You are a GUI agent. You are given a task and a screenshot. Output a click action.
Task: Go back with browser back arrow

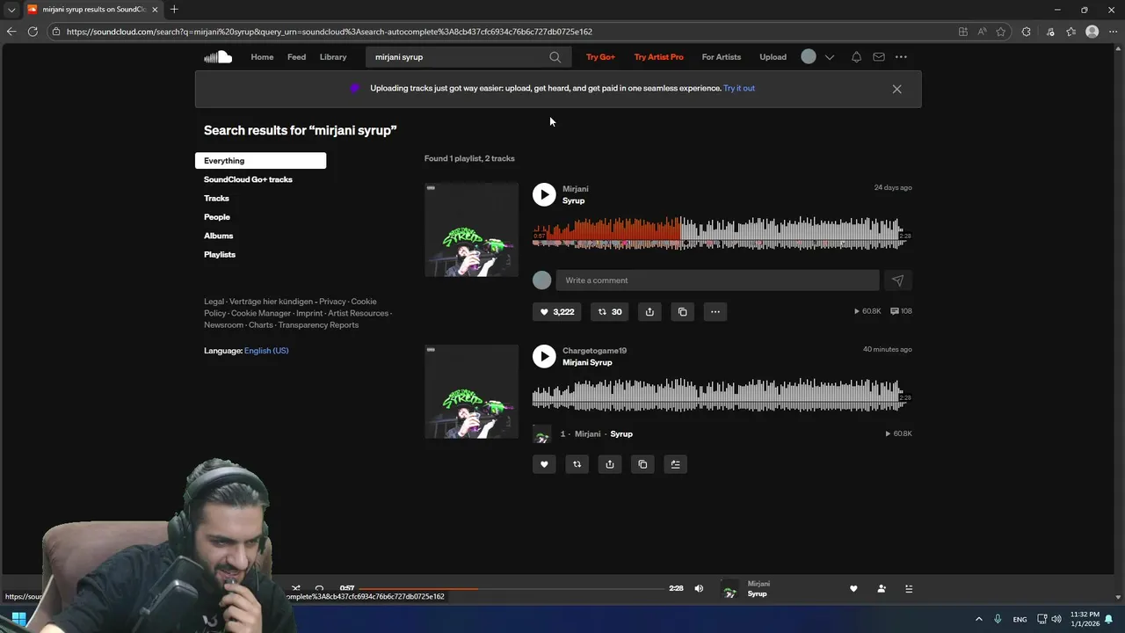(x=11, y=32)
